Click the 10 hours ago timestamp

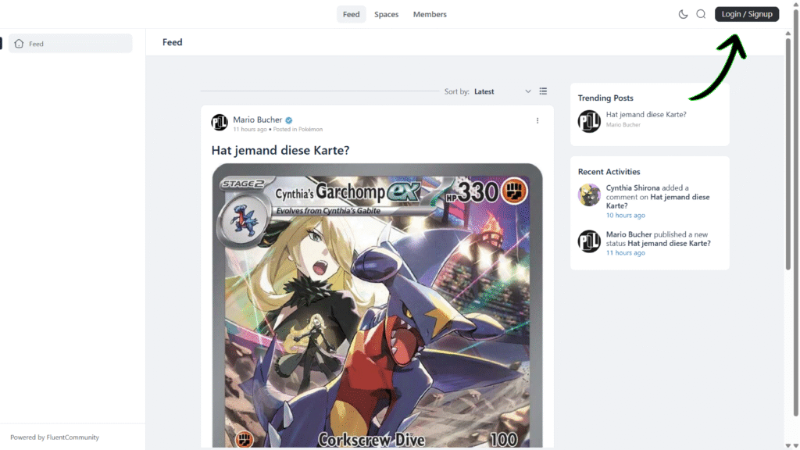click(626, 216)
